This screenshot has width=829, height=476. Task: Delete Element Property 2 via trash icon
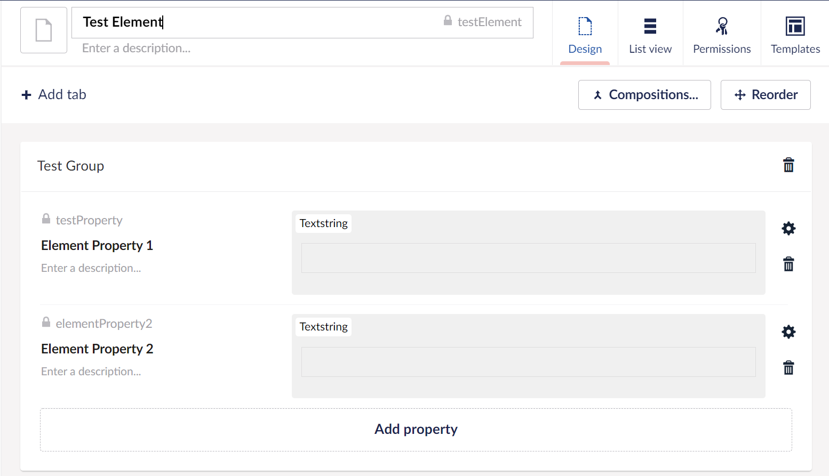pyautogui.click(x=788, y=368)
